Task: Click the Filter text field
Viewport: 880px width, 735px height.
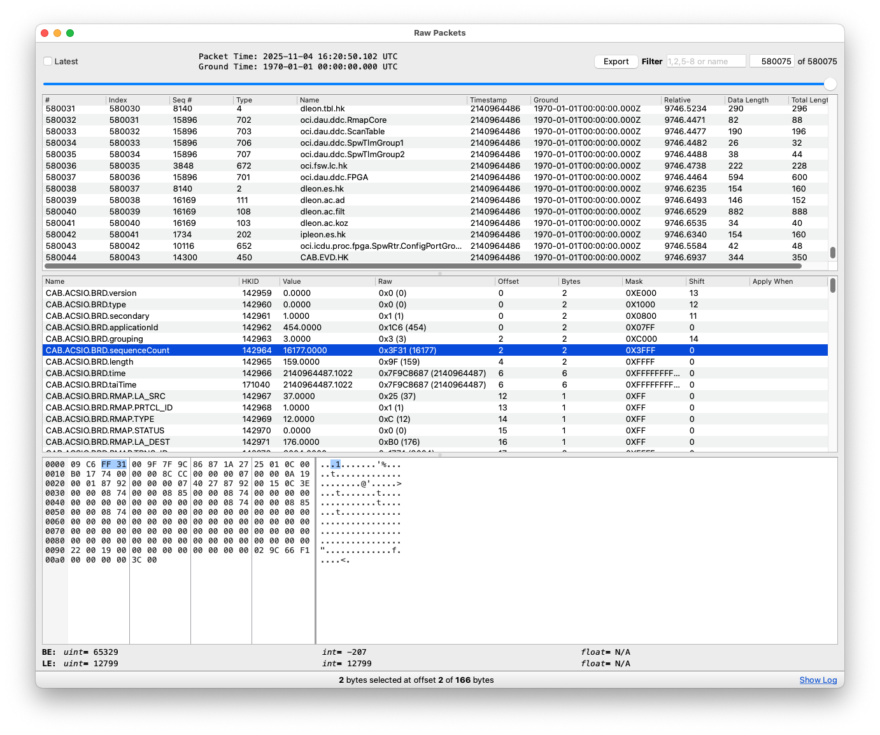Action: click(x=706, y=62)
